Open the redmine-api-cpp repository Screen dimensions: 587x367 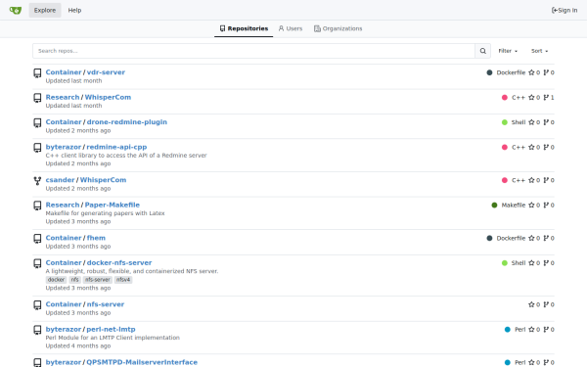click(116, 147)
